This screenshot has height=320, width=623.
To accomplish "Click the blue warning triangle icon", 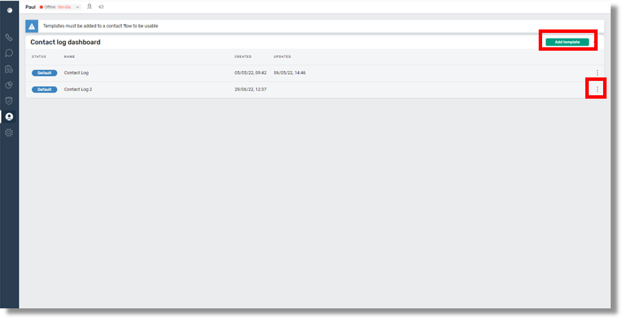I will [32, 26].
